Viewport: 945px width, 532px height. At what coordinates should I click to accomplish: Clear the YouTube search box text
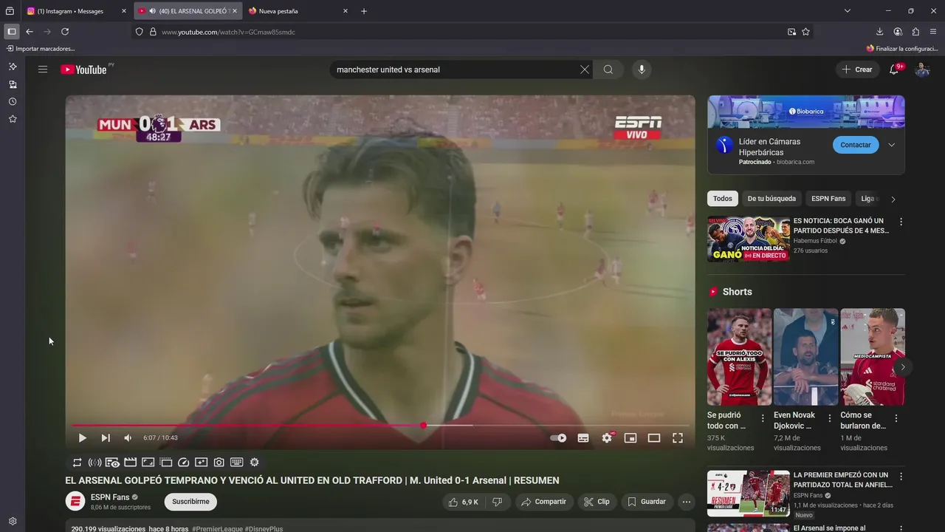(585, 69)
